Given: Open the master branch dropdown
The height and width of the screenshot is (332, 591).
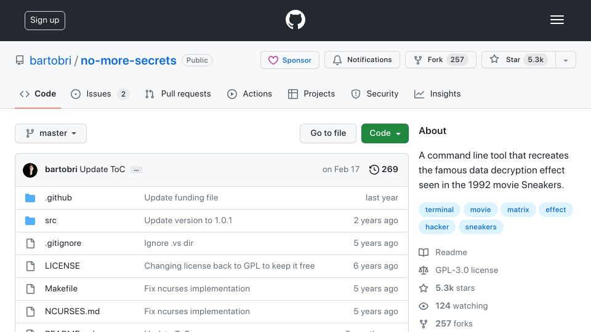Looking at the screenshot, I should pos(51,133).
